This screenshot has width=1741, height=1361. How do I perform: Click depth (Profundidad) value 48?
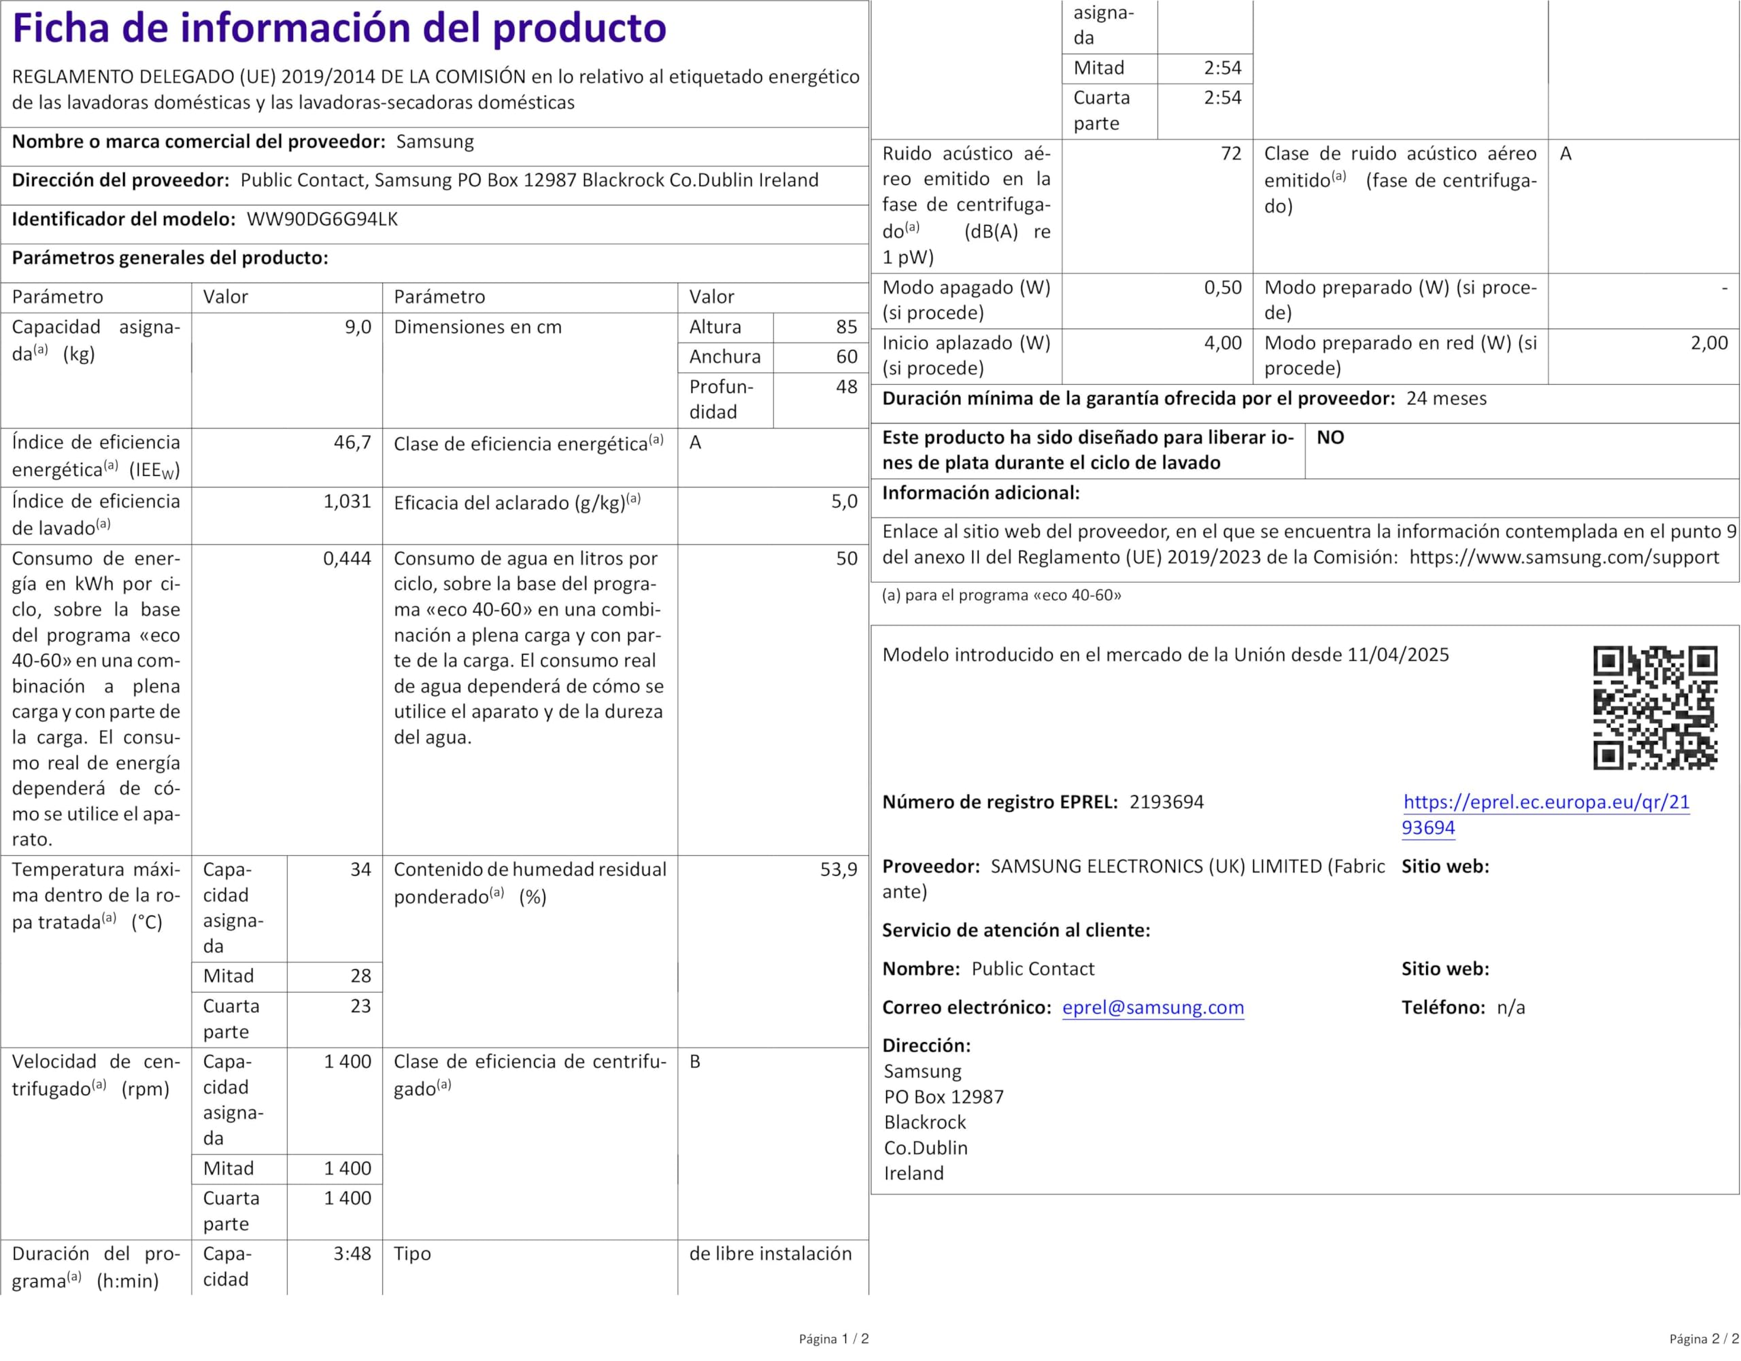pyautogui.click(x=847, y=386)
